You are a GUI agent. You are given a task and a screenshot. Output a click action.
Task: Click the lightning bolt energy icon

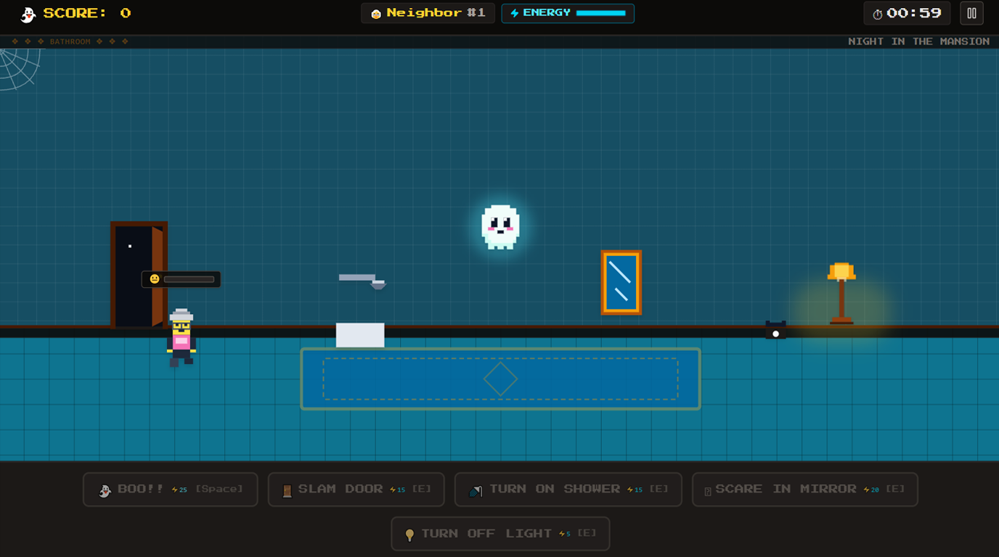515,13
